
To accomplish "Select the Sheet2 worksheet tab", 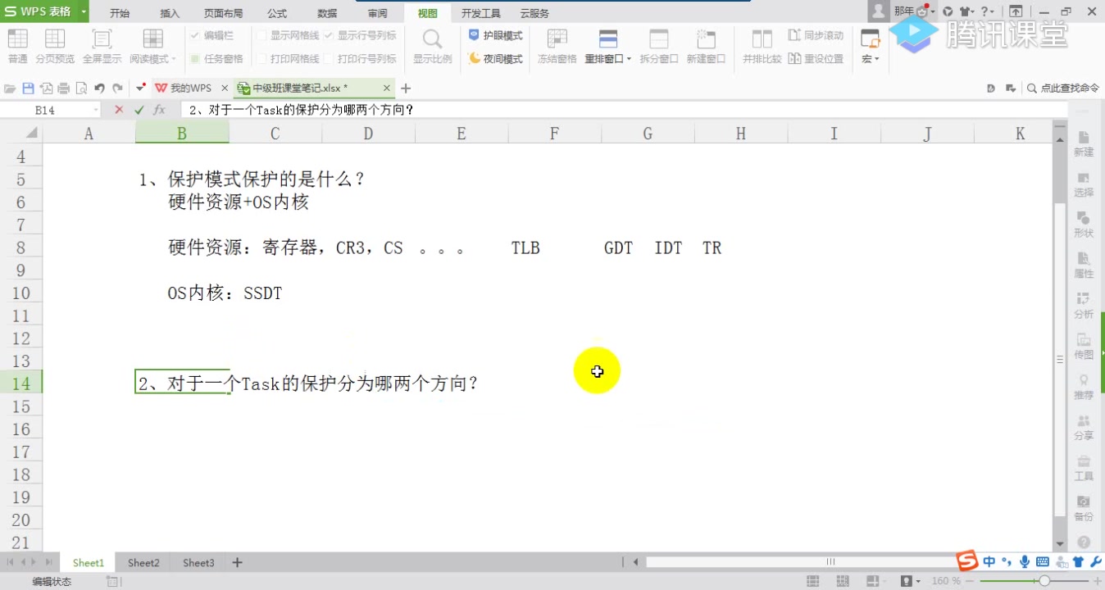I will click(143, 563).
